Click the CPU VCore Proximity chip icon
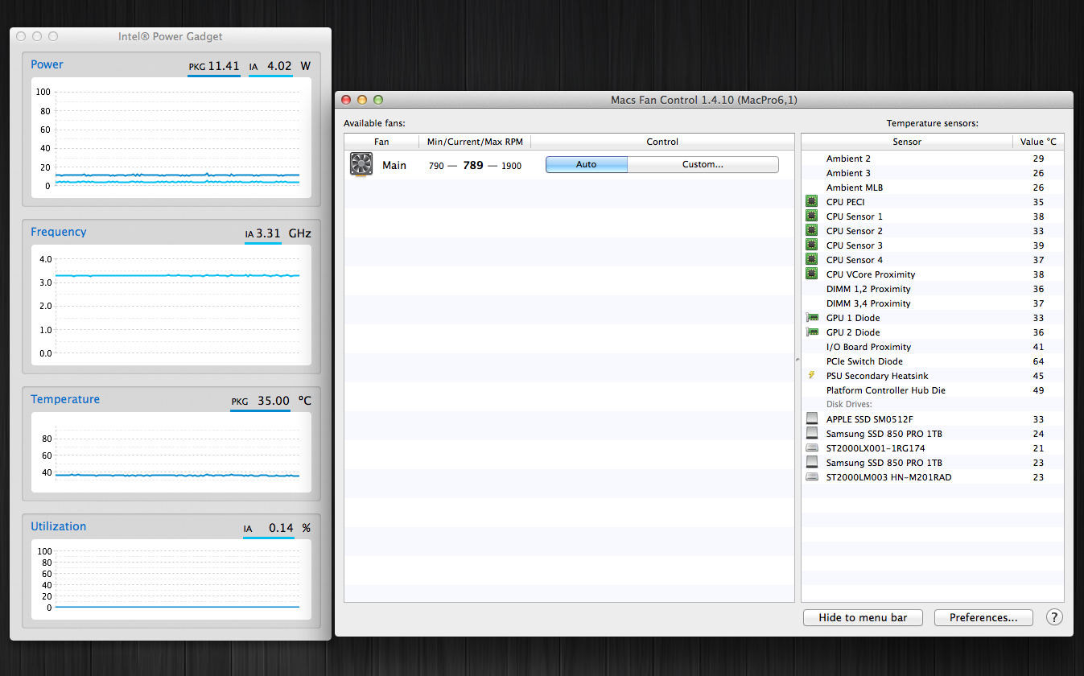 tap(811, 274)
